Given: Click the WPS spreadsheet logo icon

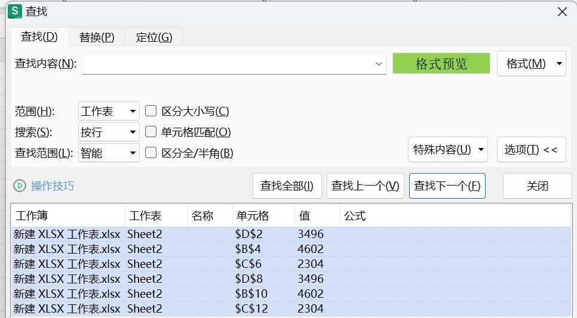Looking at the screenshot, I should [x=15, y=11].
